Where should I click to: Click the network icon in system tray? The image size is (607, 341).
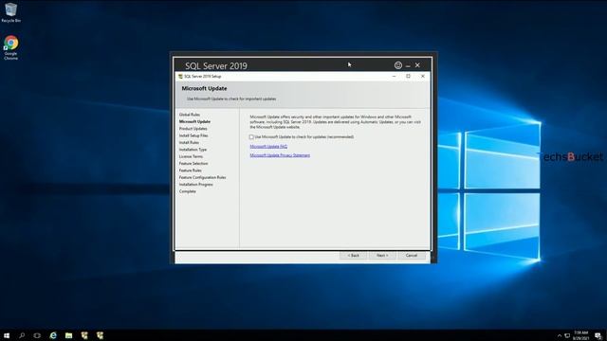click(x=567, y=335)
